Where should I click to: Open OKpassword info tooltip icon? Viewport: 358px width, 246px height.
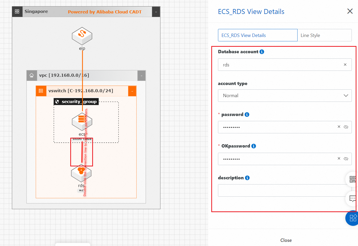254,146
